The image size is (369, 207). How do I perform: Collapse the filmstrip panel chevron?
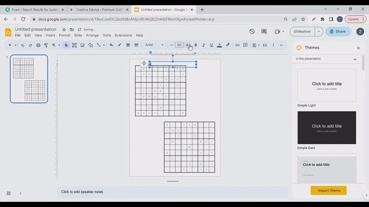click(21, 193)
